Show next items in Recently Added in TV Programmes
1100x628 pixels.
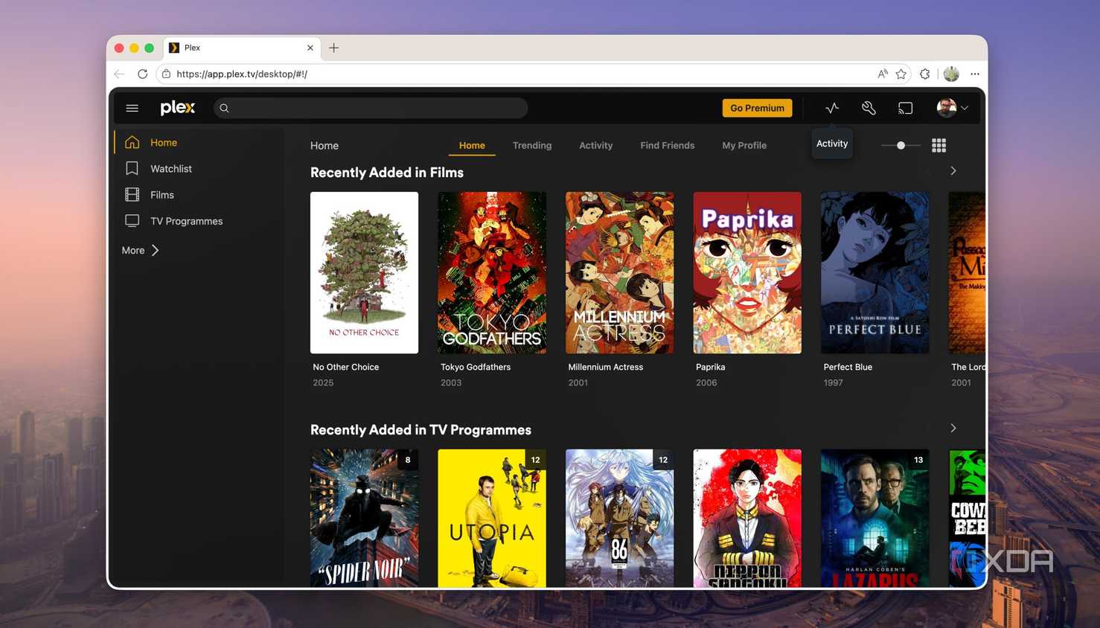point(953,429)
